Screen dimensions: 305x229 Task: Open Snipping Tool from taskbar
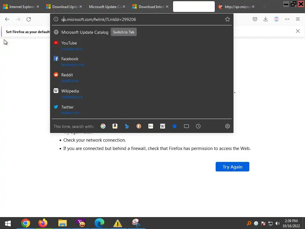[136, 223]
